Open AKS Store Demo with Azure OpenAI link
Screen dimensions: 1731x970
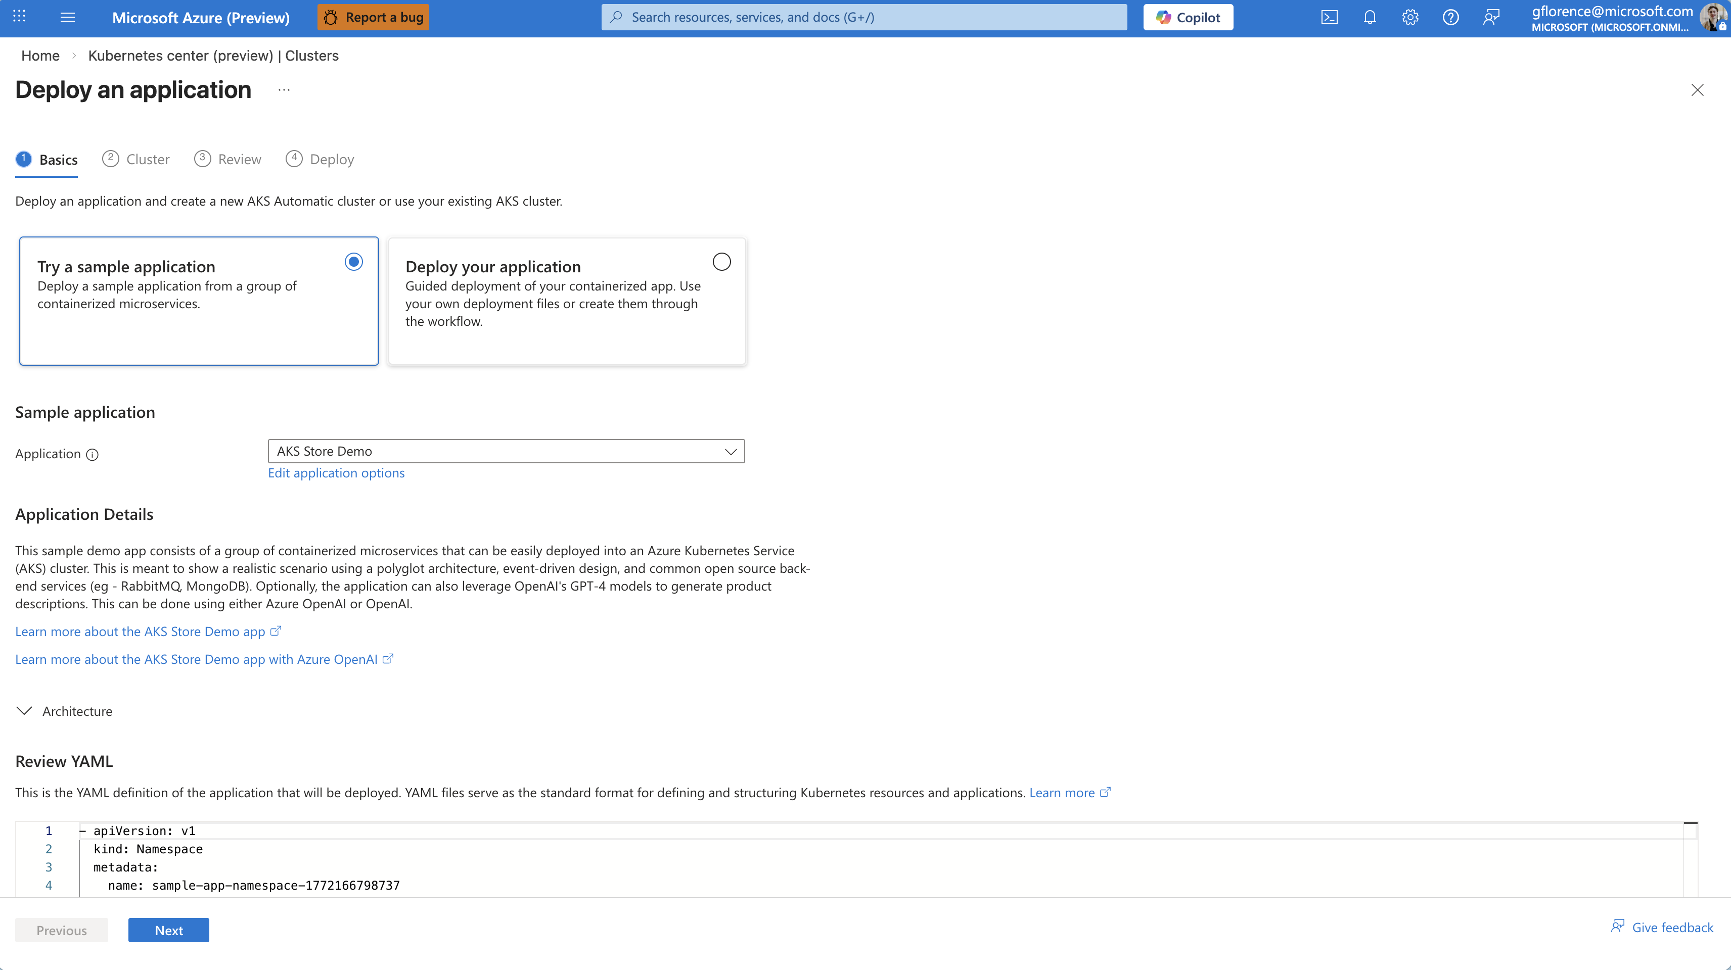[x=204, y=659]
